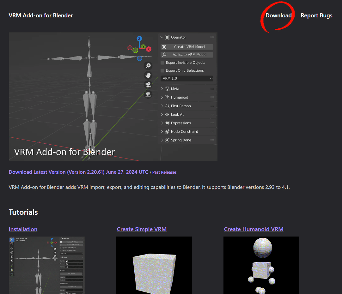Collapse the Operator panel chevron
342x294 pixels.
tap(162, 37)
